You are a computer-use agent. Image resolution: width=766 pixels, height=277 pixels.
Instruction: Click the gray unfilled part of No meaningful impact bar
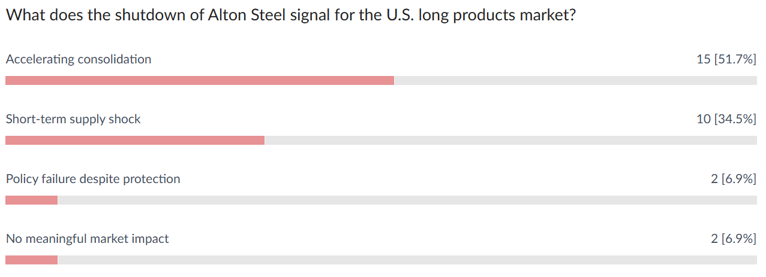click(x=407, y=260)
